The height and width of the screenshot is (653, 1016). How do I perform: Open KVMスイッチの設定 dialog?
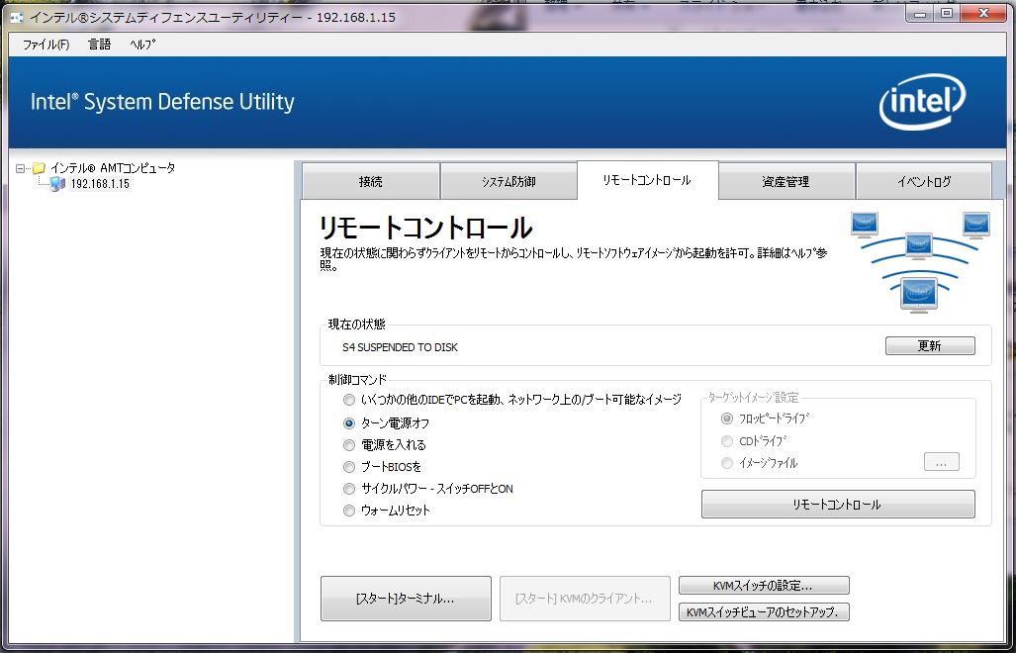(763, 586)
